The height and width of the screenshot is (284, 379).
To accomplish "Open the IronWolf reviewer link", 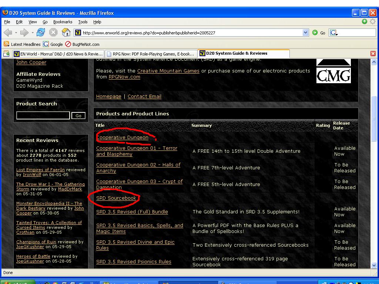I will click(32, 175).
